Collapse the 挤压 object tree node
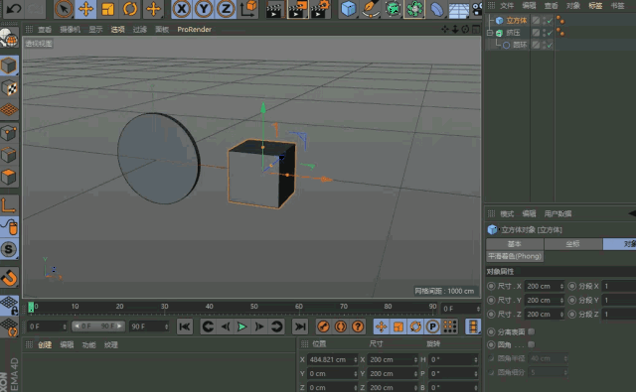This screenshot has width=636, height=392. [x=490, y=33]
